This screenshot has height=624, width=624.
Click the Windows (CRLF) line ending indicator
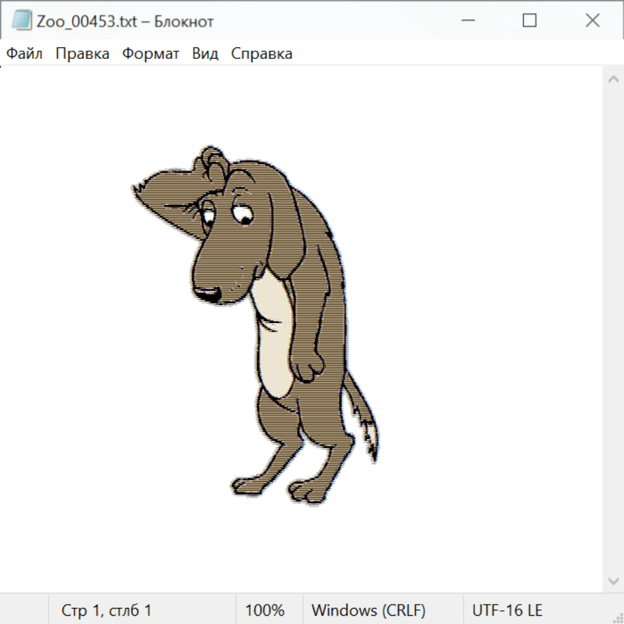point(368,611)
